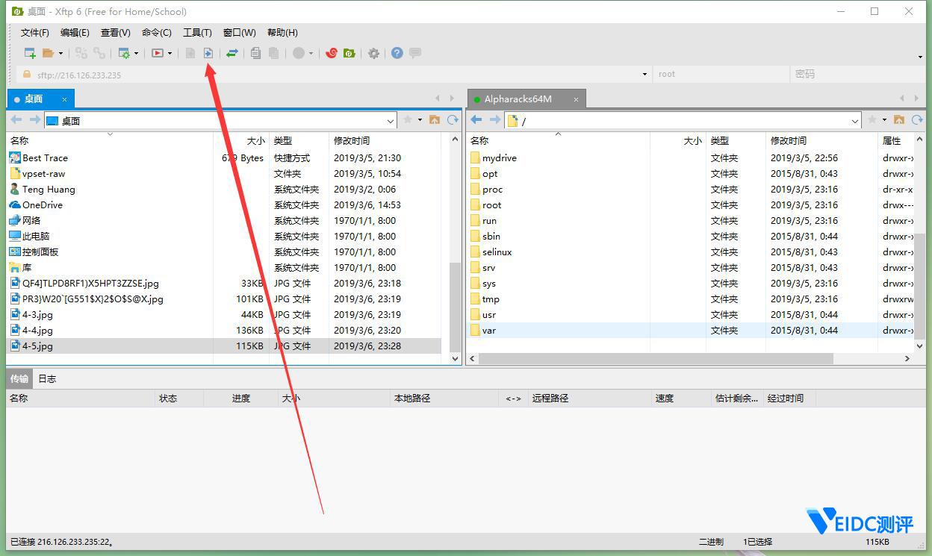Open the sftp address history dropdown
The image size is (932, 556).
(x=644, y=75)
